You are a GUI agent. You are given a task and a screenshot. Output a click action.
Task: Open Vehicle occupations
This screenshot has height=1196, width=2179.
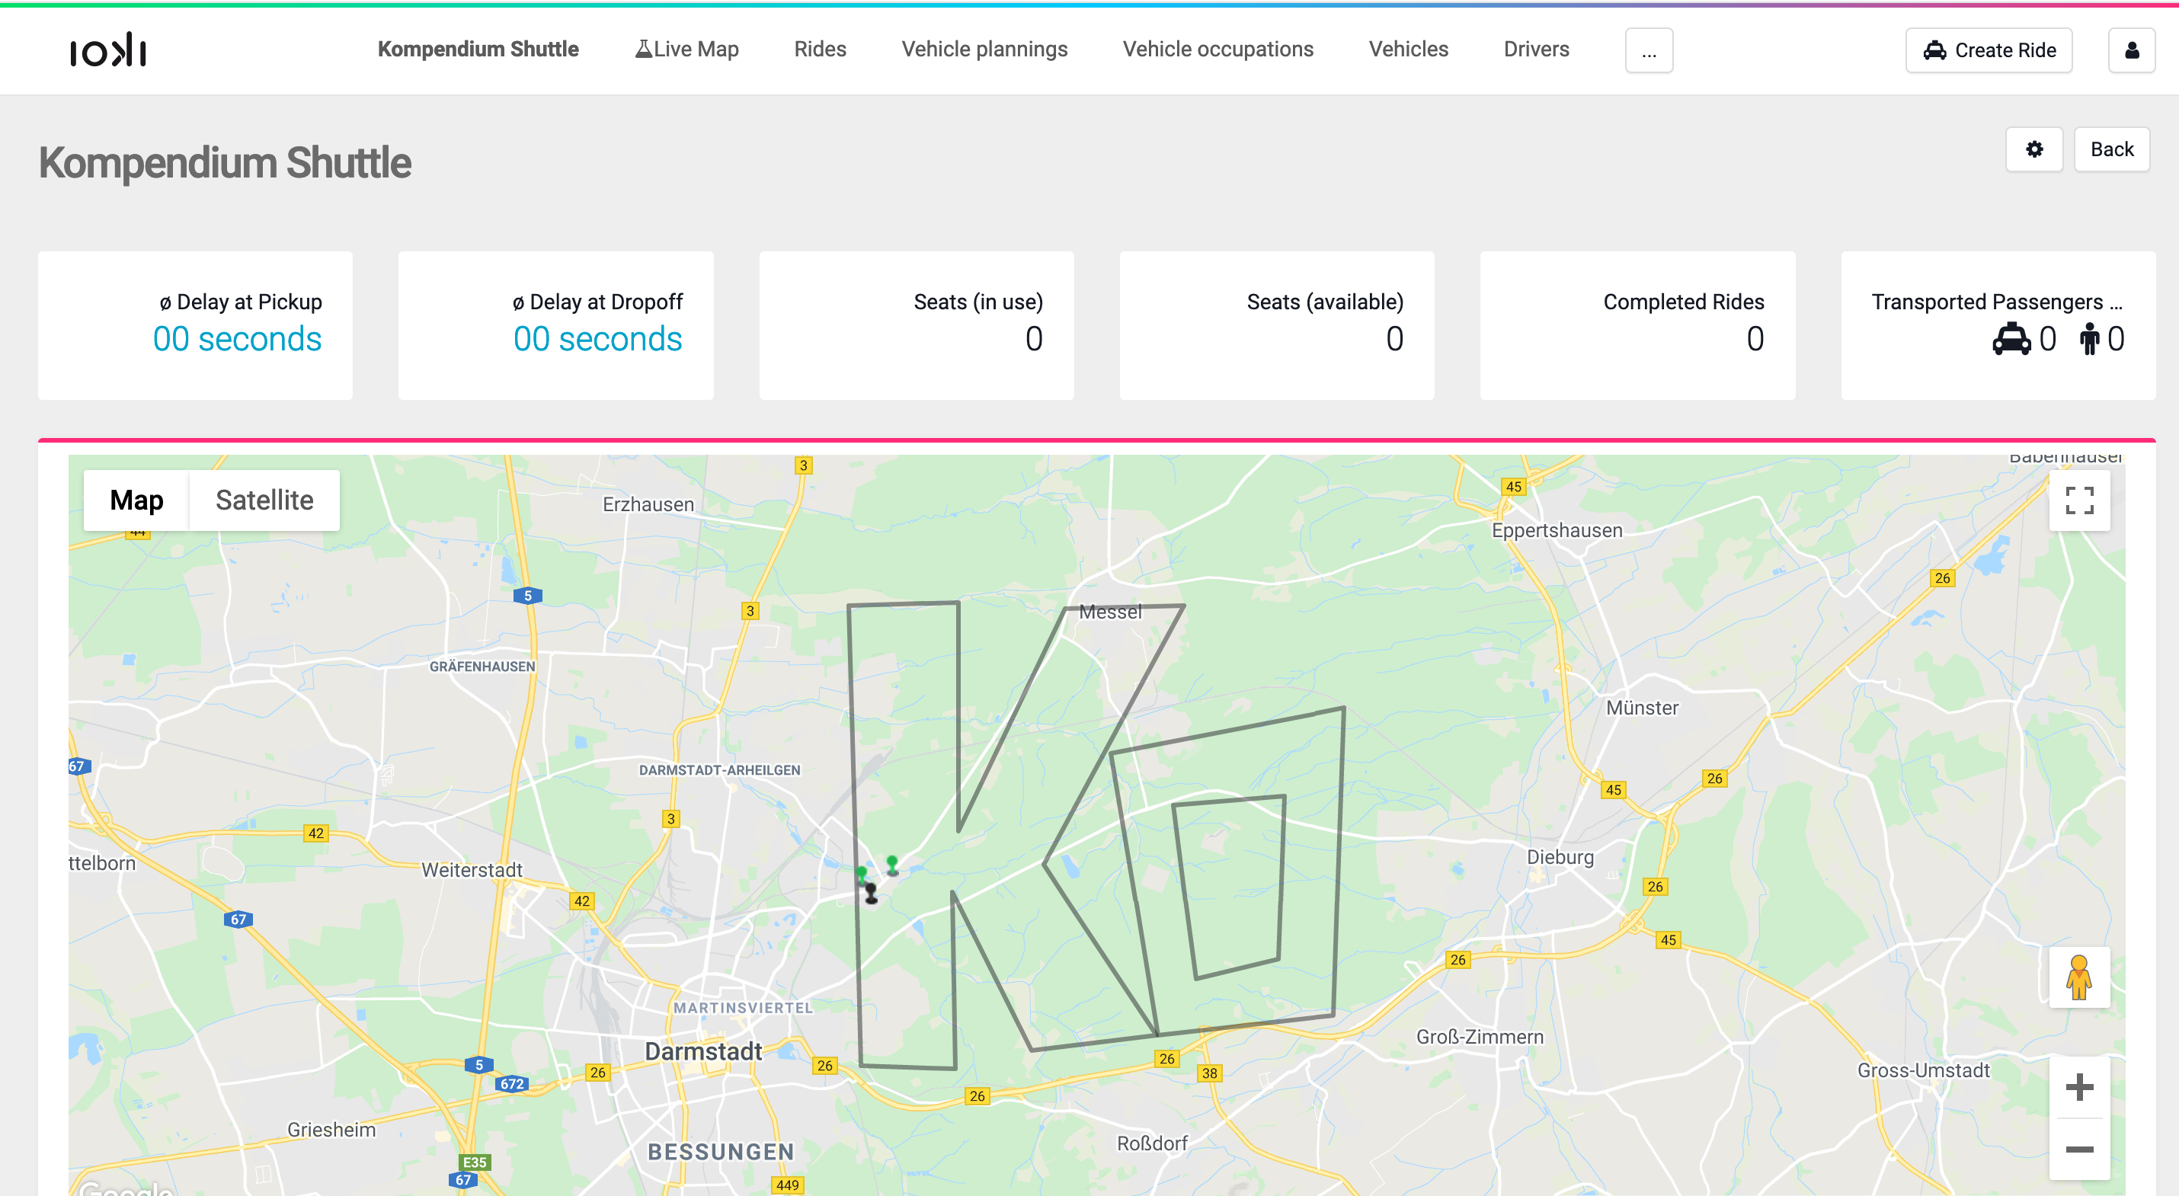(x=1217, y=49)
